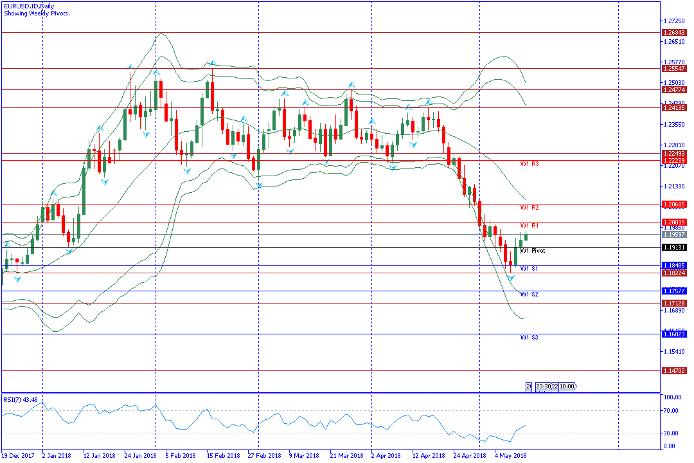Image resolution: width=694 pixels, height=463 pixels.
Task: Click the 1.26843 red price label
Action: point(673,33)
